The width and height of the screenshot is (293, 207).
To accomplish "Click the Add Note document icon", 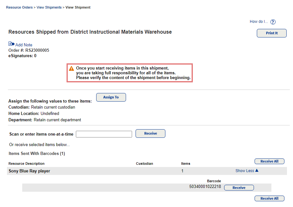I will point(10,44).
